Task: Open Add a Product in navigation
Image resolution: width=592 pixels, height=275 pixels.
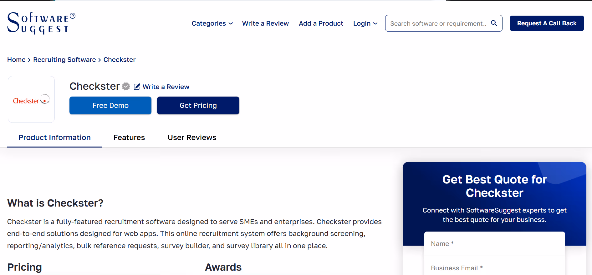Action: (321, 23)
